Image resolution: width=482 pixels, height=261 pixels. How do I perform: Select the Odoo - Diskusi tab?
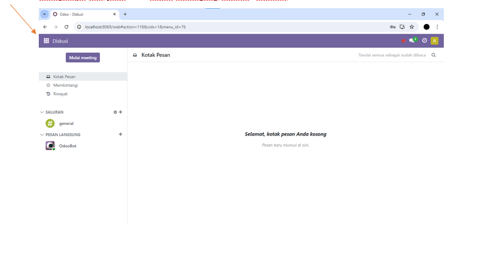84,14
